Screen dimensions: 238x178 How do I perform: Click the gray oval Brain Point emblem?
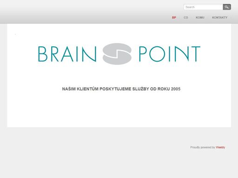tap(117, 54)
